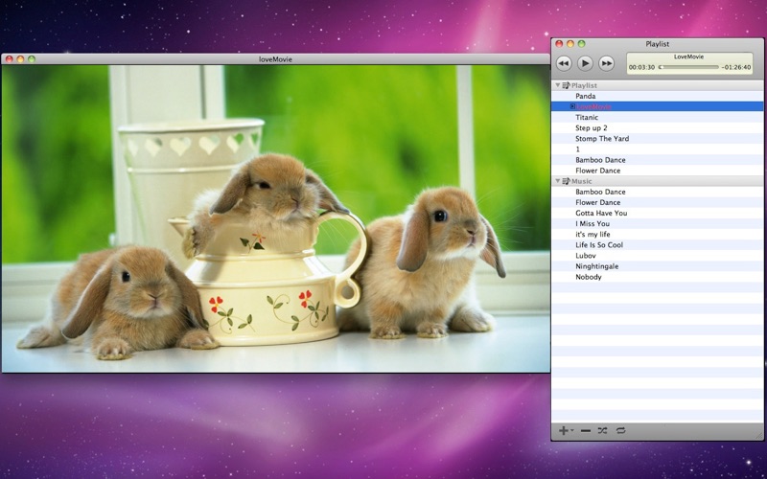Click the rewind button in Playlist window
This screenshot has height=479, width=767.
[564, 63]
